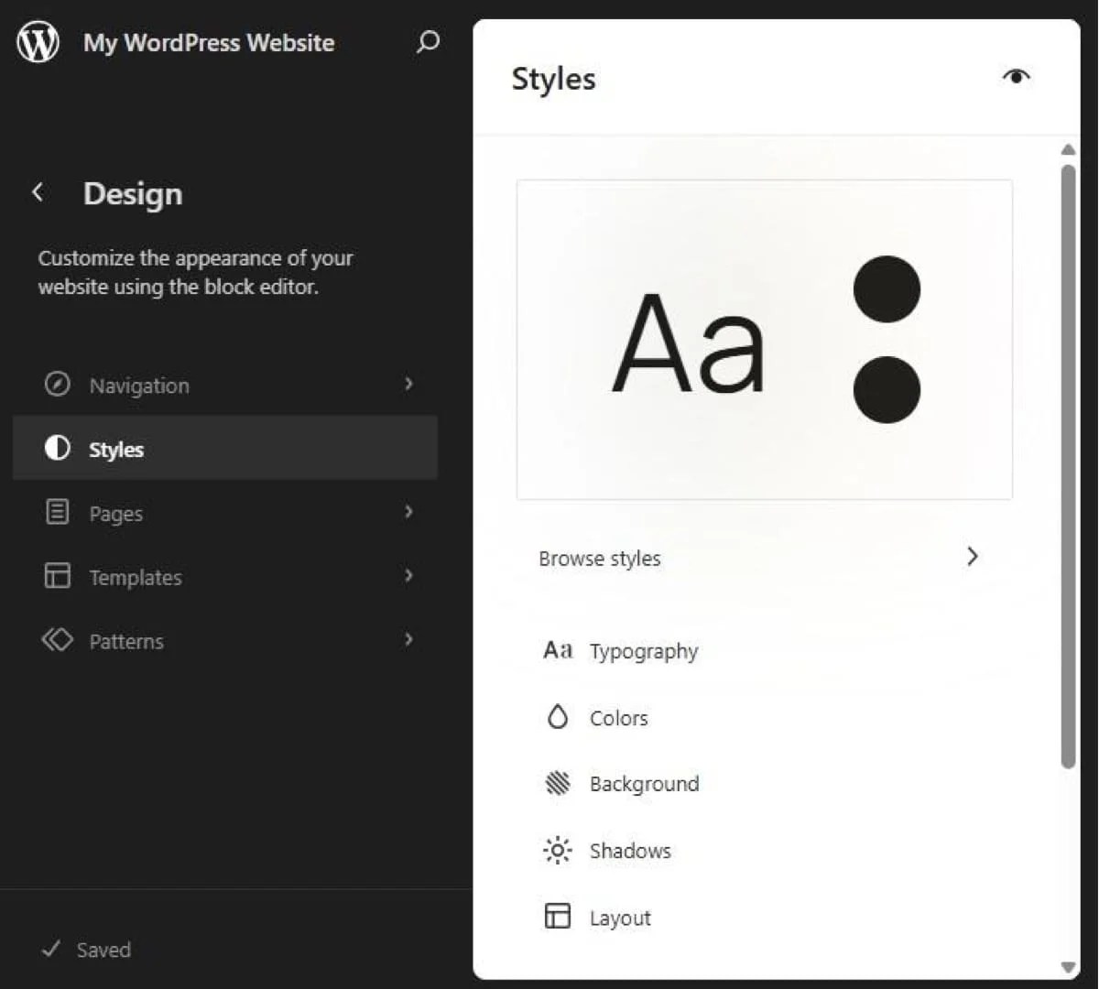Screen dimensions: 1099x989
Task: Select the Layout grid icon
Action: (x=558, y=917)
